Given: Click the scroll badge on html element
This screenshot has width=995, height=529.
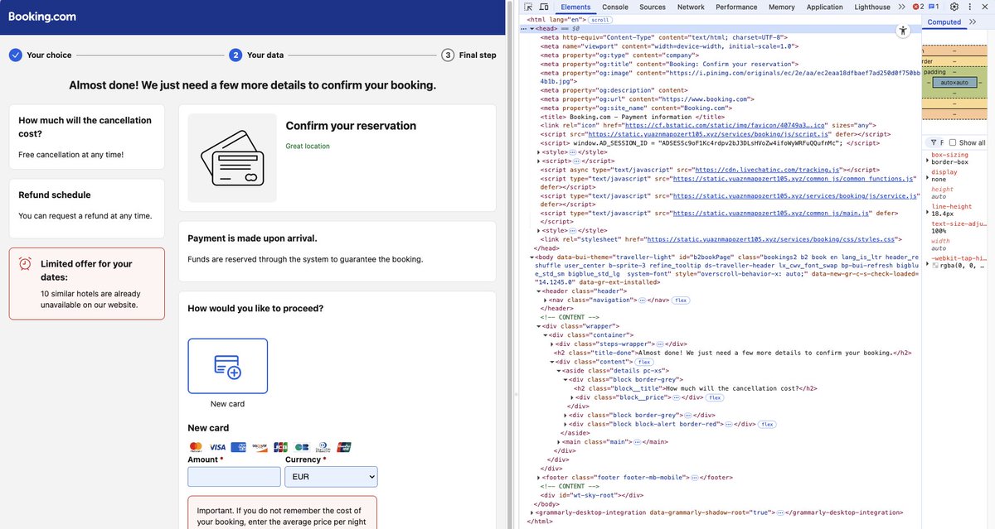Looking at the screenshot, I should pyautogui.click(x=600, y=19).
